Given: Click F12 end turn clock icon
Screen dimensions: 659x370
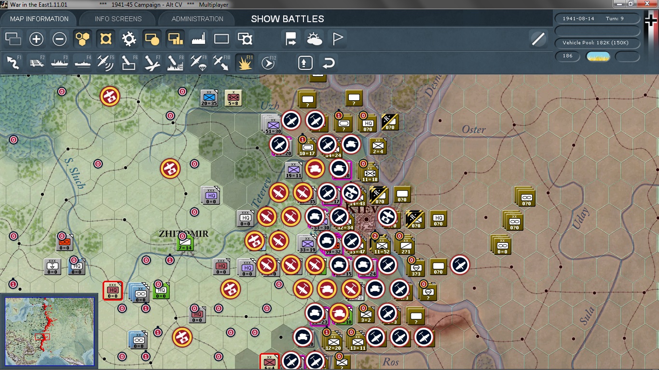Looking at the screenshot, I should [x=268, y=63].
